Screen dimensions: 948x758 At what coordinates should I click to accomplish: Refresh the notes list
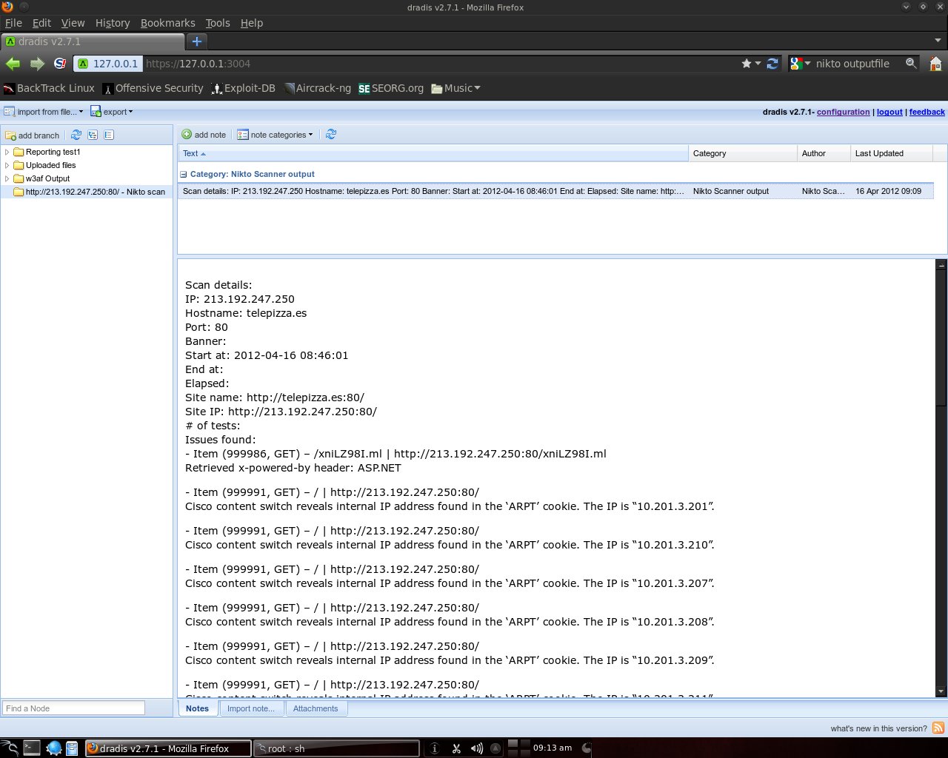[331, 135]
